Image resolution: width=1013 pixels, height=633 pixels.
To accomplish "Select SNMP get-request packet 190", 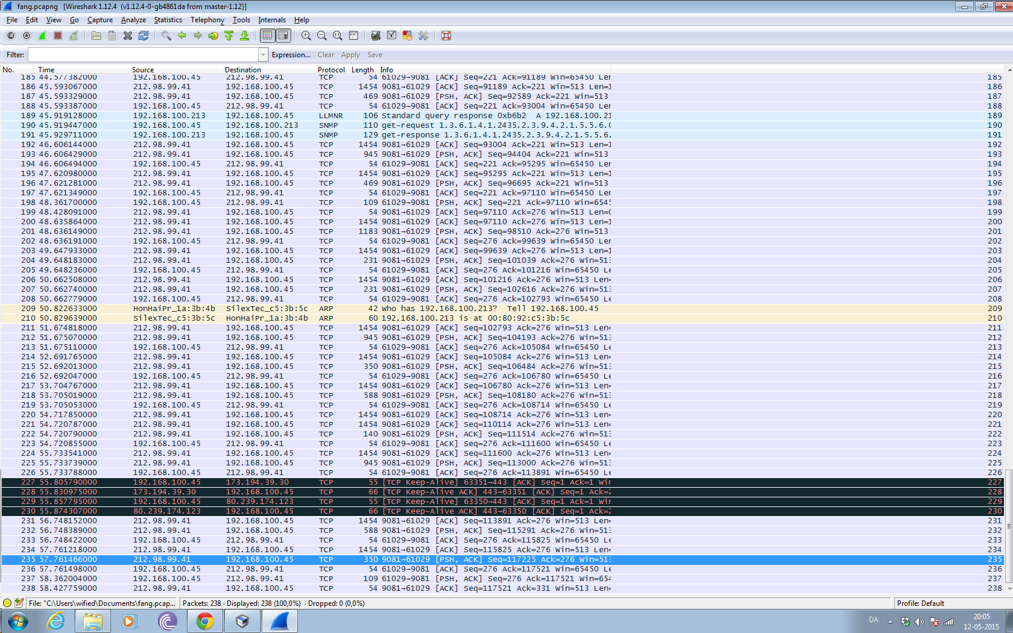I will tap(502, 125).
